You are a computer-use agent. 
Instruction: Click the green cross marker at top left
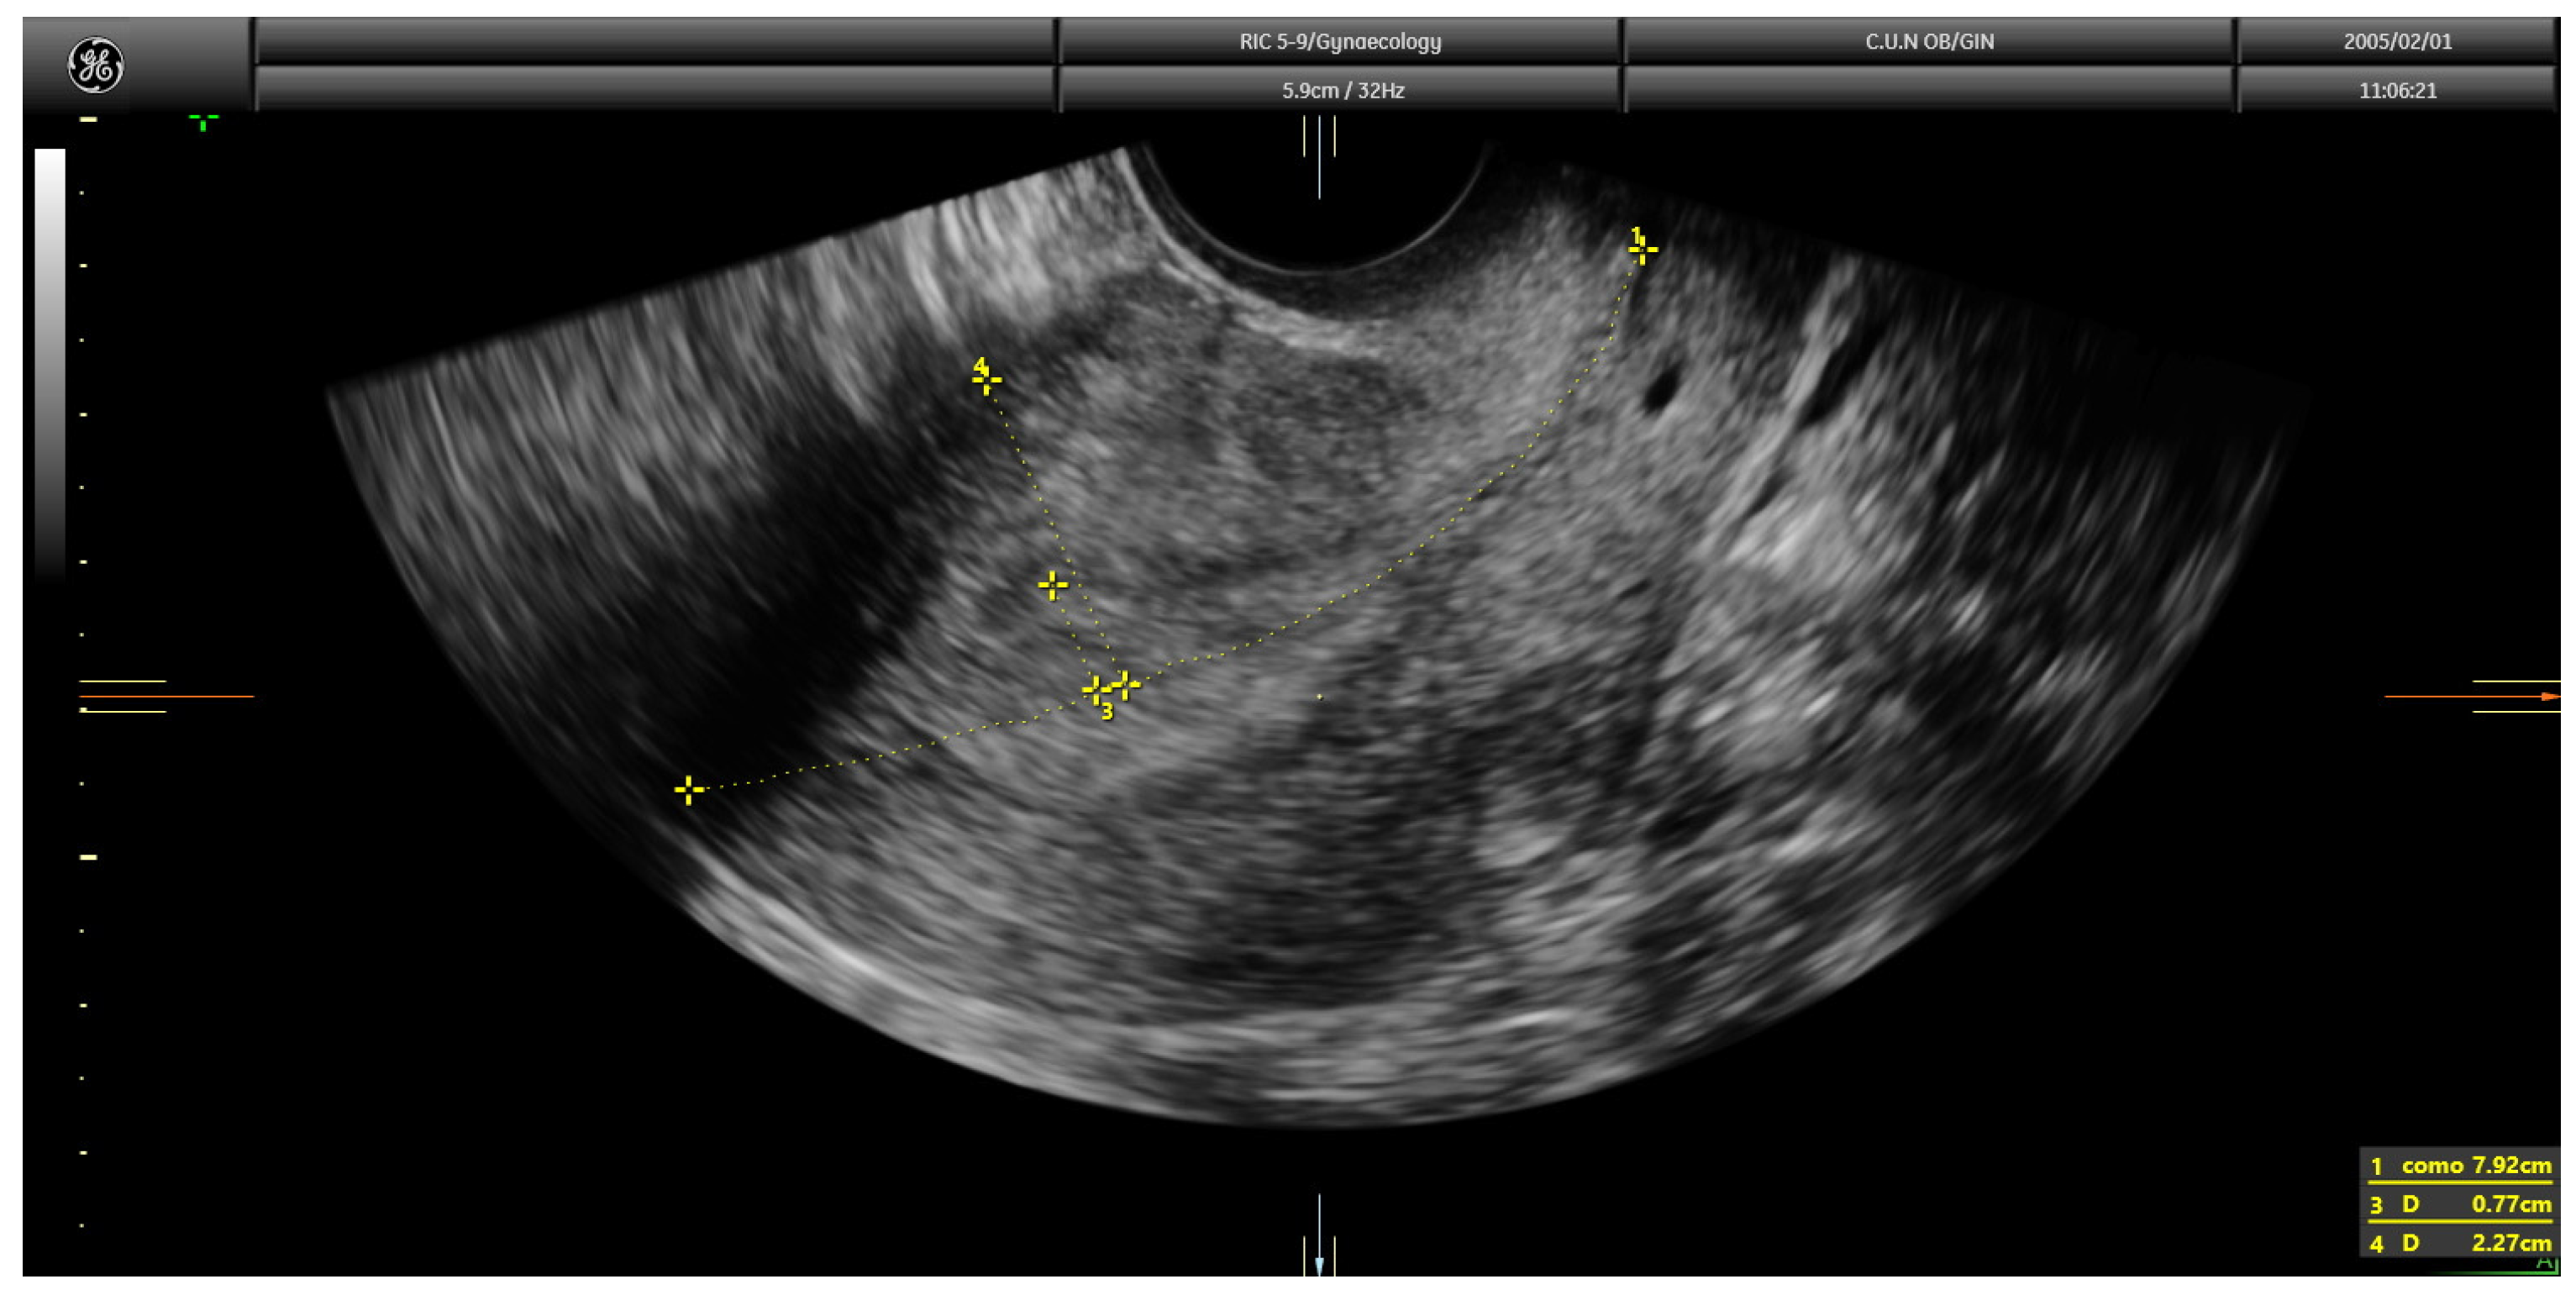pyautogui.click(x=203, y=121)
